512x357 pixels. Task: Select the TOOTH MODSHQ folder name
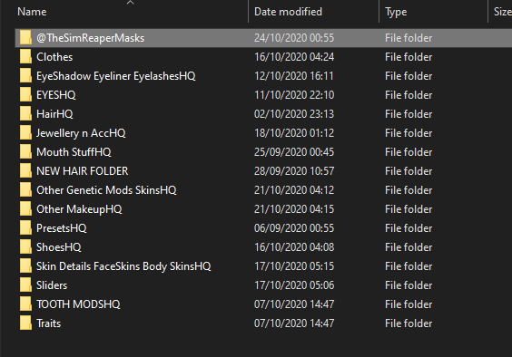tap(78, 304)
